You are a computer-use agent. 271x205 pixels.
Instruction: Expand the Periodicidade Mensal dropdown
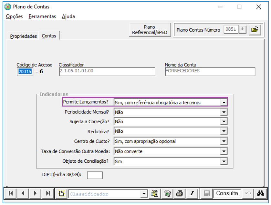(x=224, y=112)
